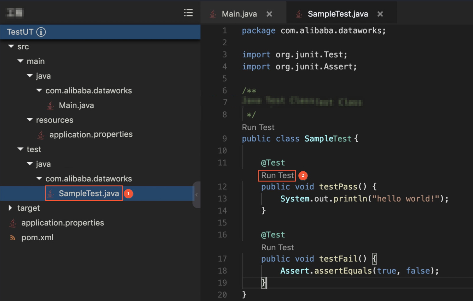Collapse the resources folder
Image resolution: width=473 pixels, height=301 pixels.
tap(30, 120)
